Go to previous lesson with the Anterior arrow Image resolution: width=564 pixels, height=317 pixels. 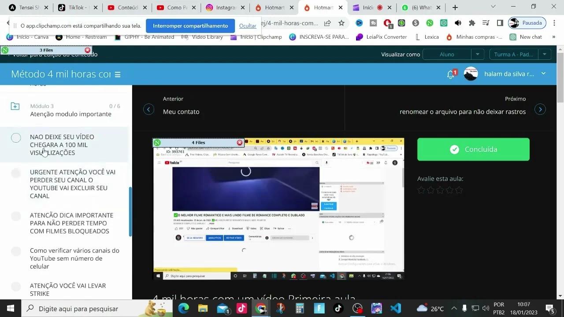(148, 109)
